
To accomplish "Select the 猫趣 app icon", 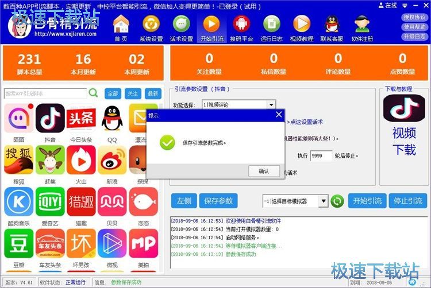I will [x=81, y=201].
